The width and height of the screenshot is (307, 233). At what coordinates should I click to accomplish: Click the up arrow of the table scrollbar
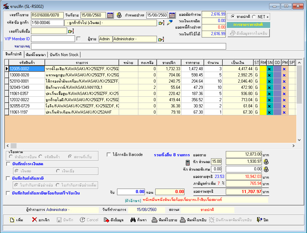[x=299, y=63]
